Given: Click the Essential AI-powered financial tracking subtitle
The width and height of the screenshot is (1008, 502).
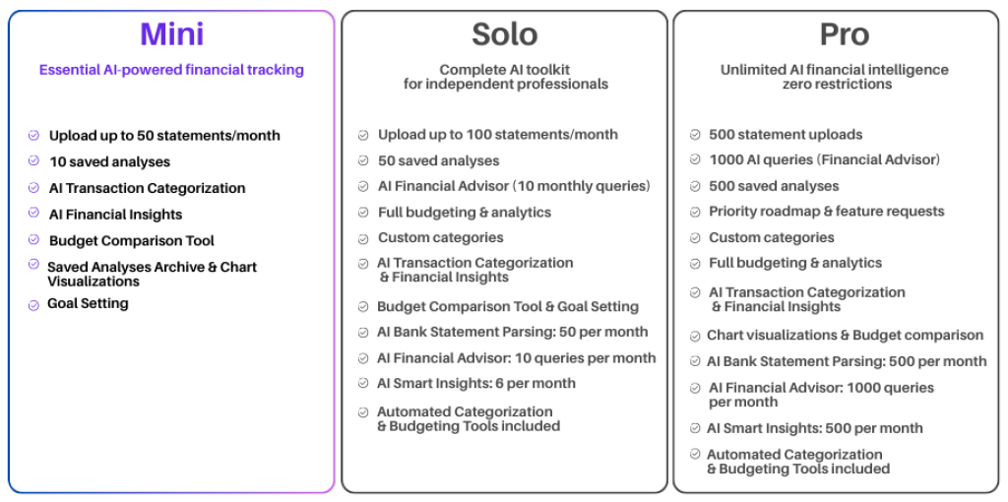Looking at the screenshot, I should [x=171, y=70].
